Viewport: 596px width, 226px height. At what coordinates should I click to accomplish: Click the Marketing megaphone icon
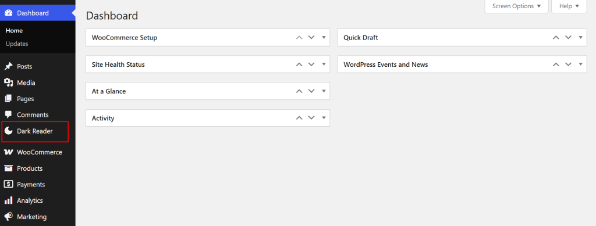(8, 217)
